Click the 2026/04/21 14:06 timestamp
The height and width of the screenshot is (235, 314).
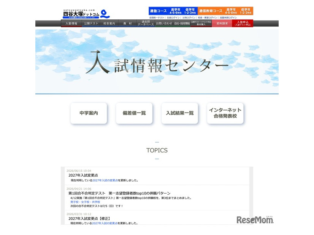coord(79,189)
